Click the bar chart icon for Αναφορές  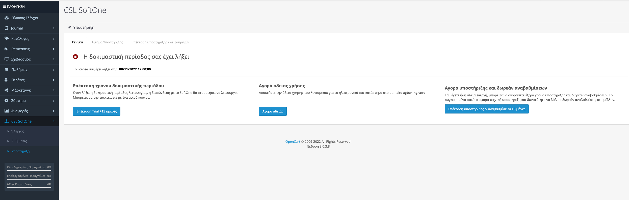[7, 111]
